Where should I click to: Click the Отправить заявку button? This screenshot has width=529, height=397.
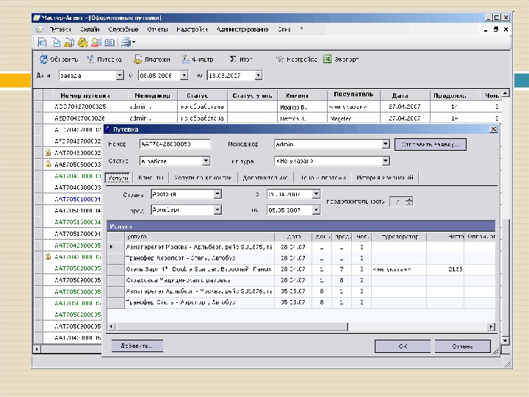[430, 145]
